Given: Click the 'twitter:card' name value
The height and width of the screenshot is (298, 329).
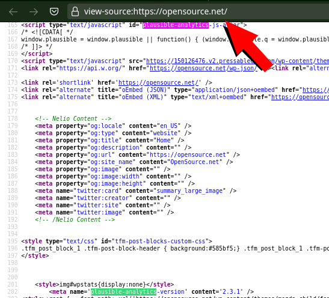Looking at the screenshot, I should tap(97, 190).
